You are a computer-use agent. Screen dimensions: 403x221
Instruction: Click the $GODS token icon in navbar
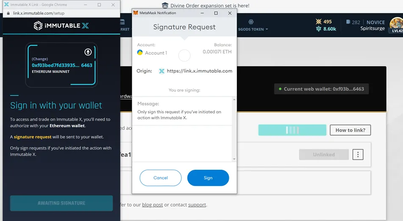point(251,22)
